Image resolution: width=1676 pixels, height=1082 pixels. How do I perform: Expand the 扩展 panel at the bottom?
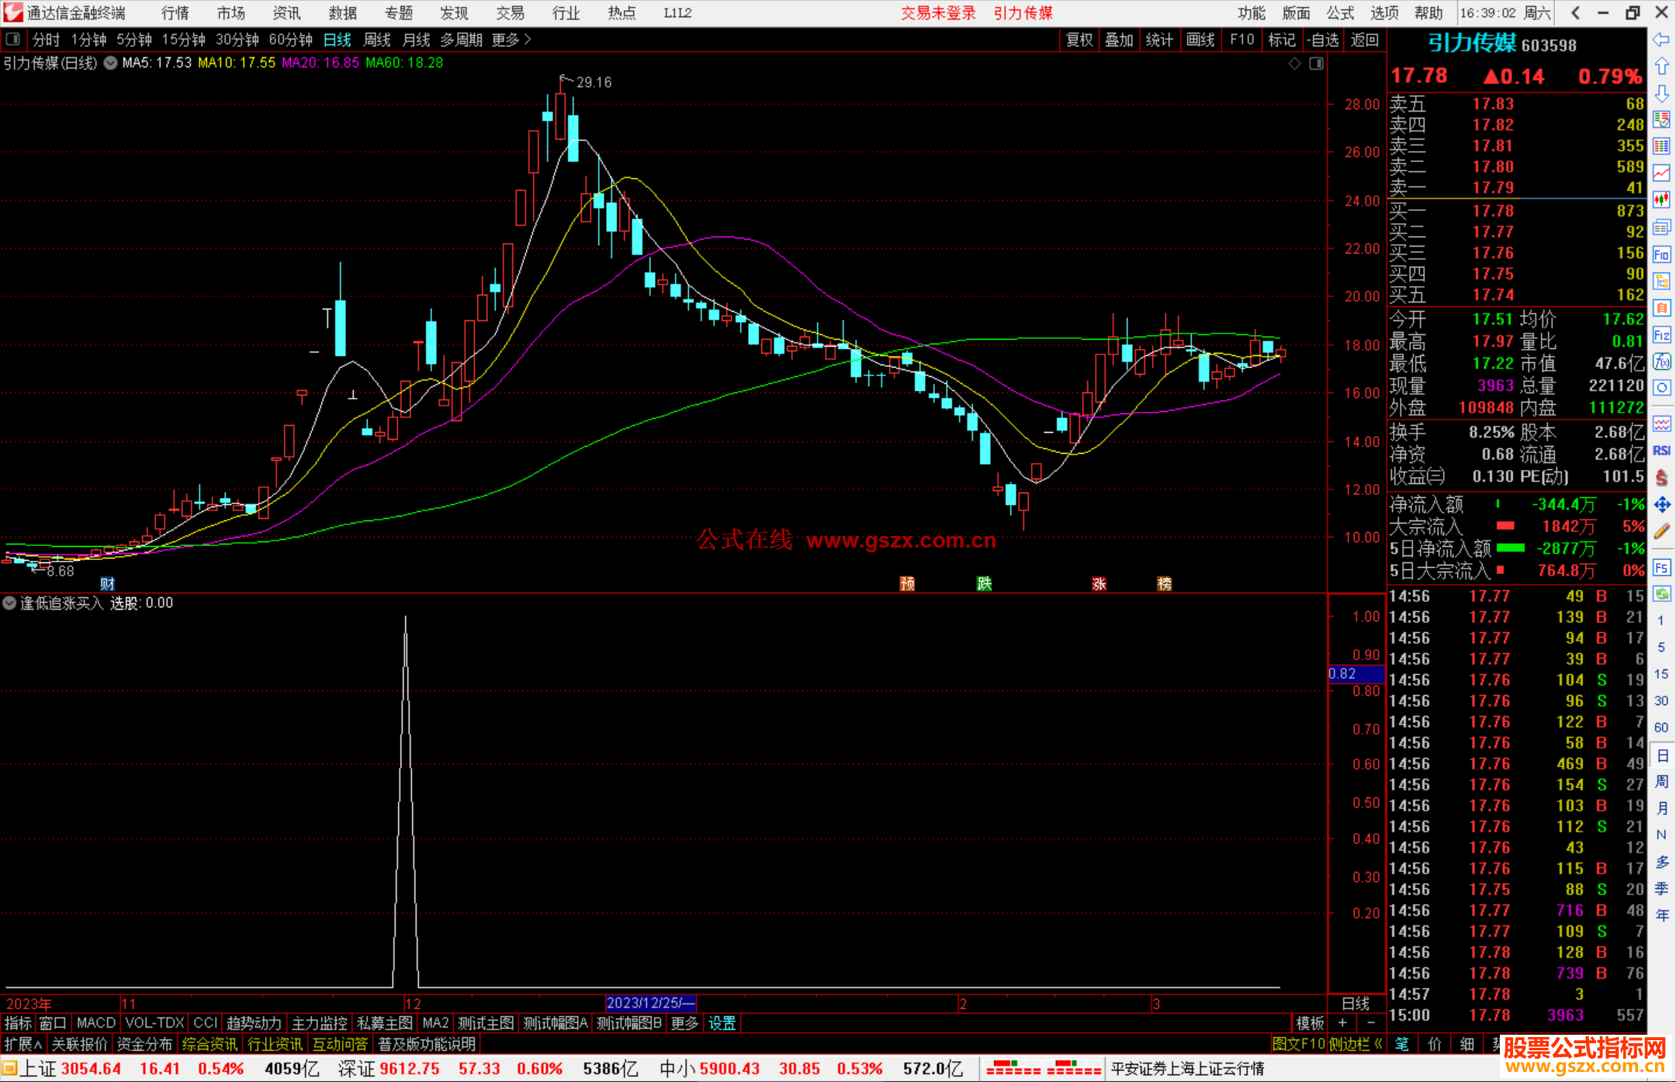22,1044
